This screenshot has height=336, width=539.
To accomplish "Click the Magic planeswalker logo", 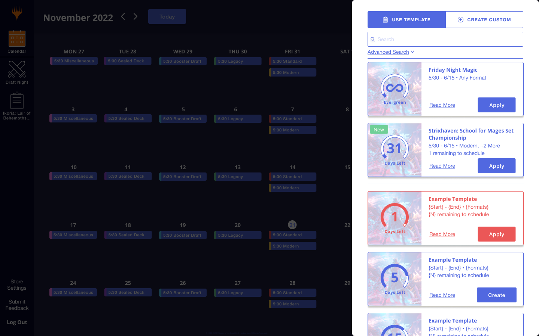I will (17, 13).
